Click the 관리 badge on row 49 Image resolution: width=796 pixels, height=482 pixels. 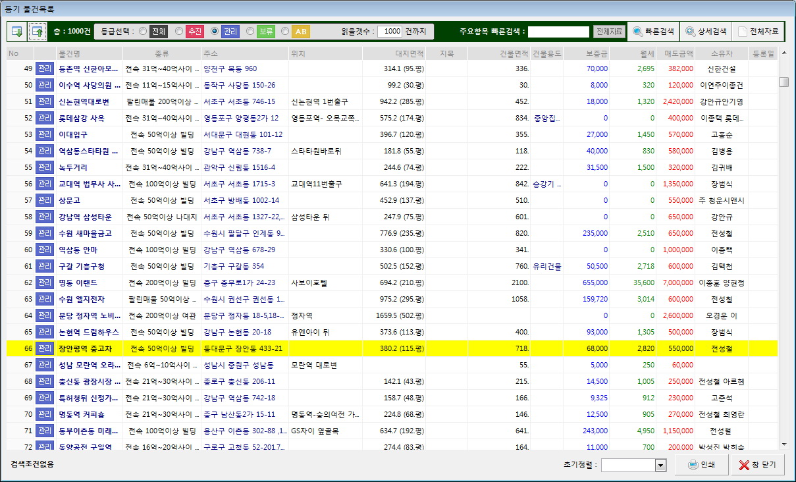44,68
